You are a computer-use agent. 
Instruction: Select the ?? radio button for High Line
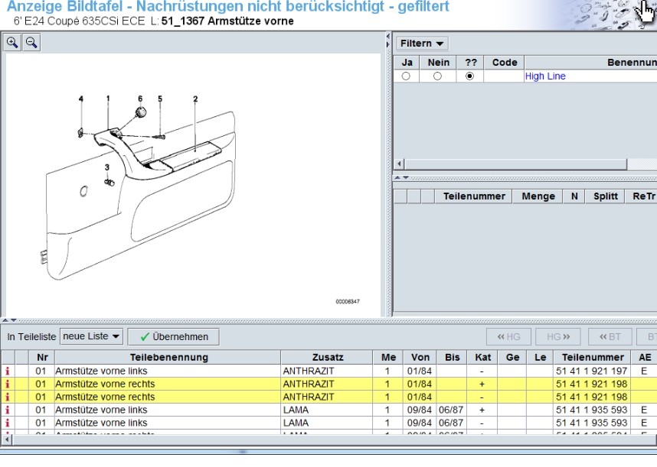(469, 76)
